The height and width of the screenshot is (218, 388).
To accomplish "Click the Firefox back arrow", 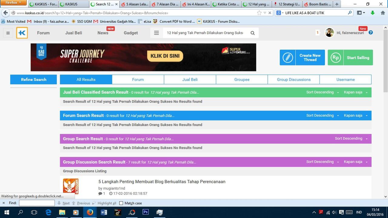I will click(5, 13).
